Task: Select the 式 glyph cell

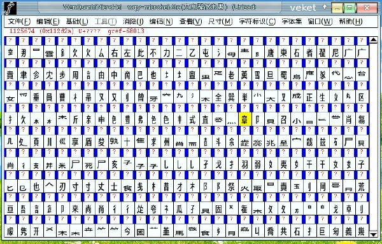Action: click(x=192, y=119)
